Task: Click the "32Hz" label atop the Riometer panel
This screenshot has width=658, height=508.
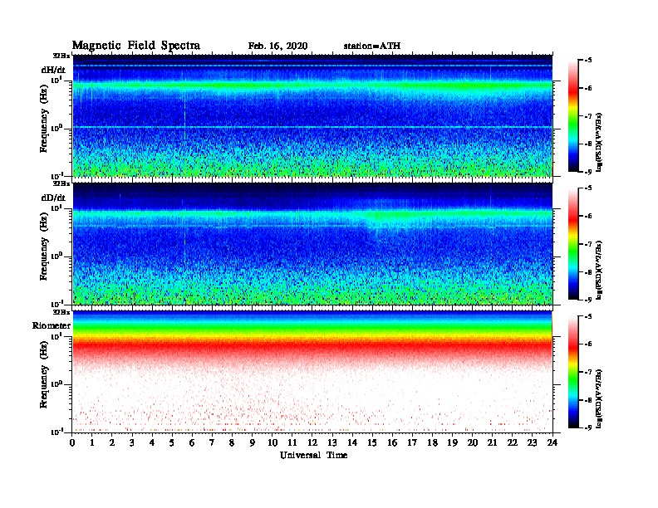Action: point(61,312)
